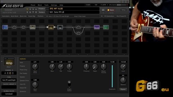The height and width of the screenshot is (97, 173).
Task: Toggle the amp block Bypass button
Action: (123, 89)
